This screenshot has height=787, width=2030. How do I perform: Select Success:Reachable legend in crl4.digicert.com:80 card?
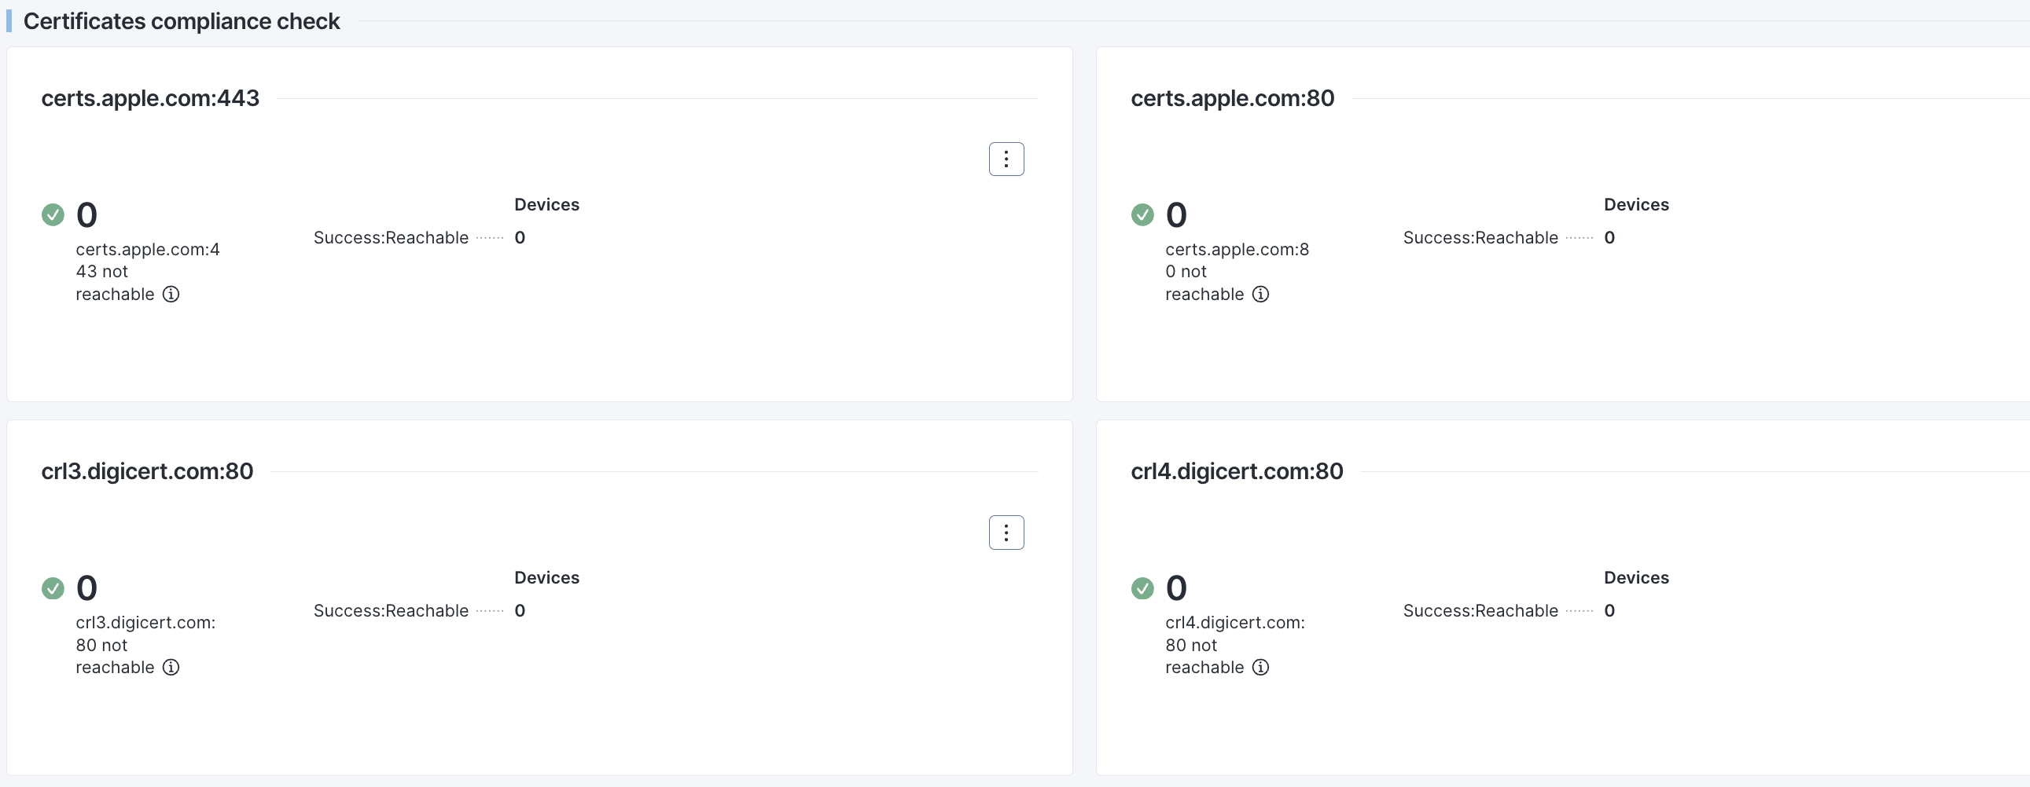(1480, 611)
